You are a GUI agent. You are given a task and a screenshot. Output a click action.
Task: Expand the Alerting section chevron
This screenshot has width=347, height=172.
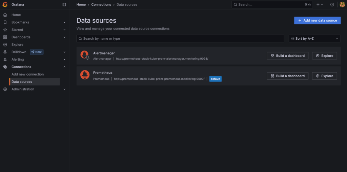tap(64, 59)
